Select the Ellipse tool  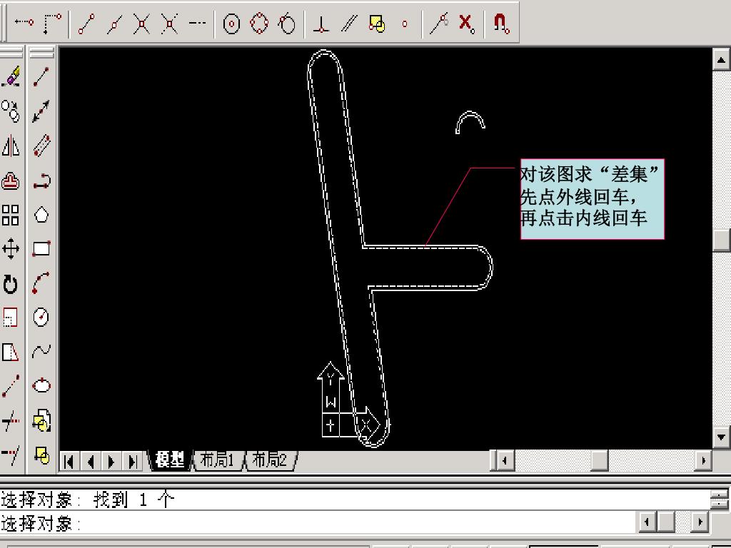41,386
